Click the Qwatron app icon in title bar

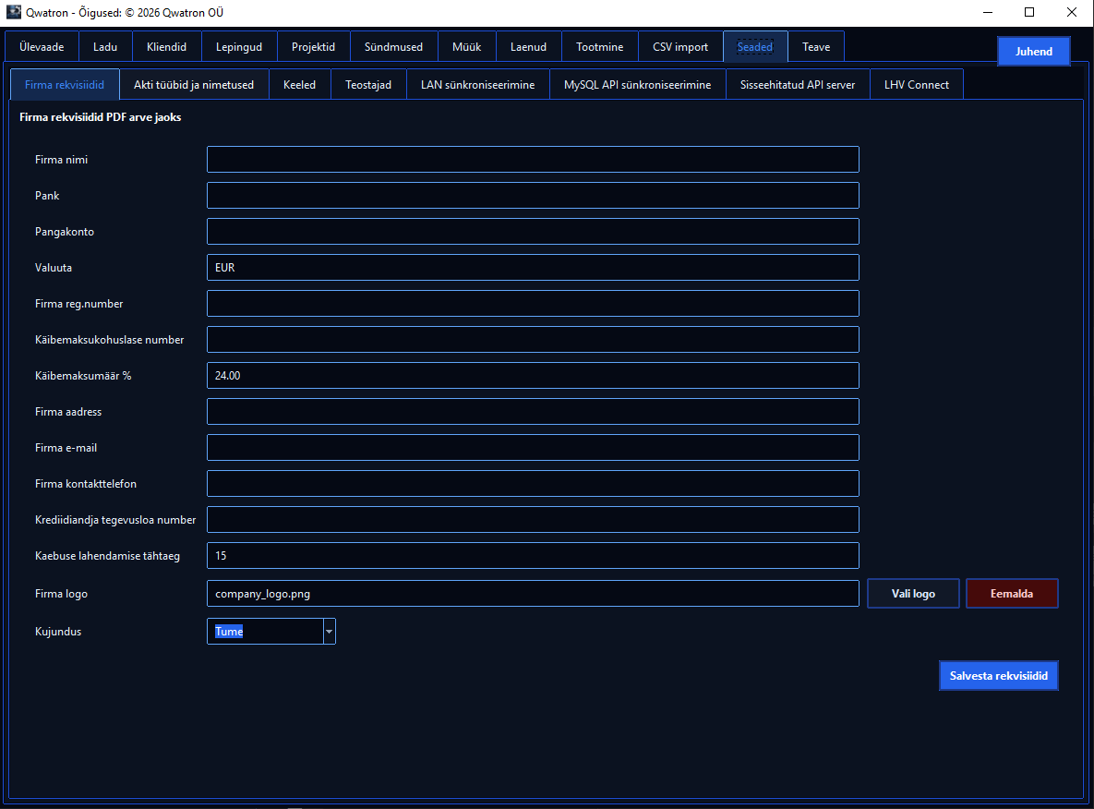click(x=13, y=12)
